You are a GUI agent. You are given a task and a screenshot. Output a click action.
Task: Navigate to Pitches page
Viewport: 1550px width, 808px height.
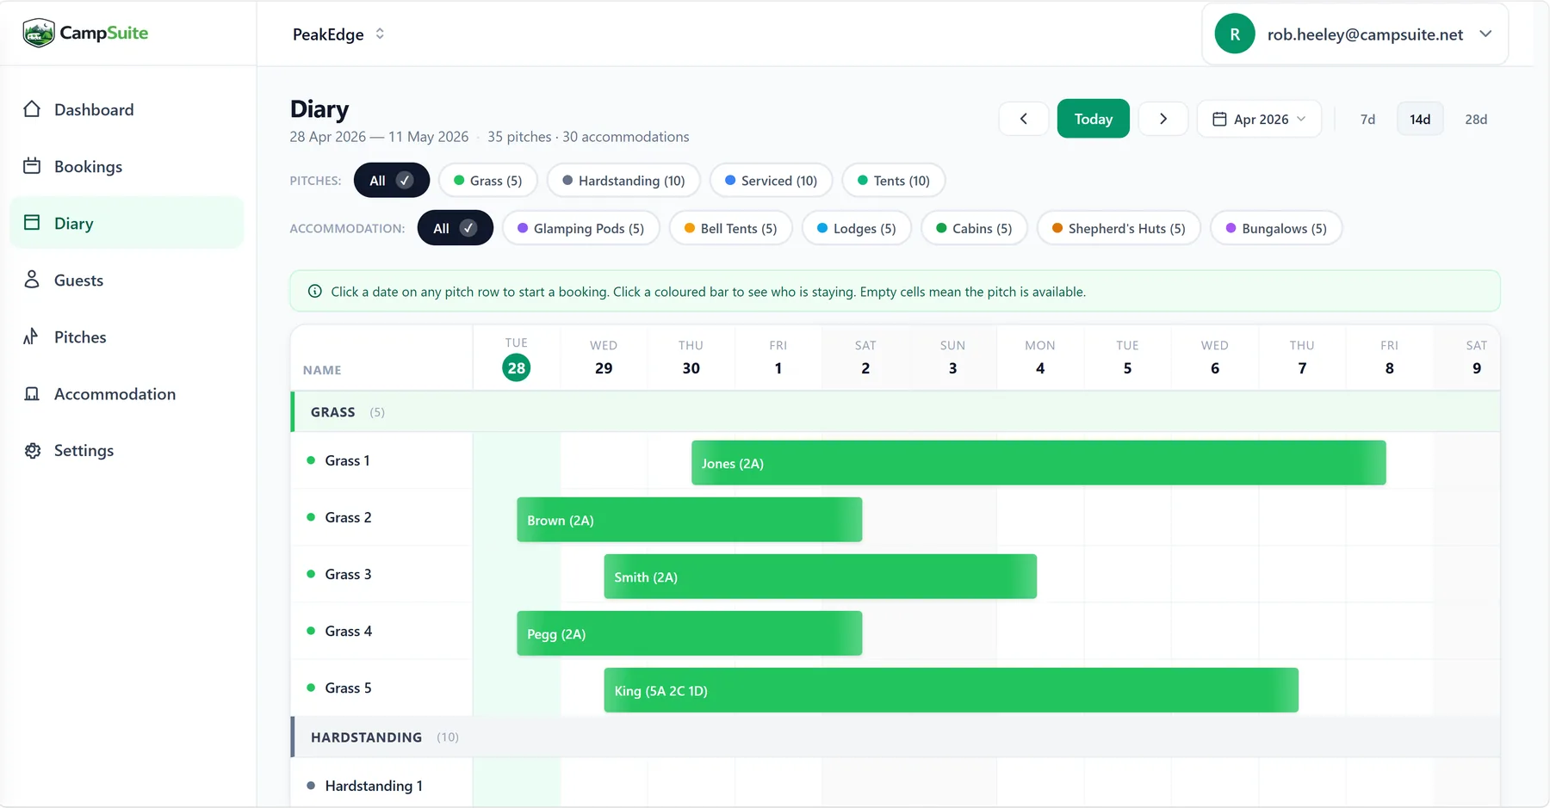pos(127,336)
